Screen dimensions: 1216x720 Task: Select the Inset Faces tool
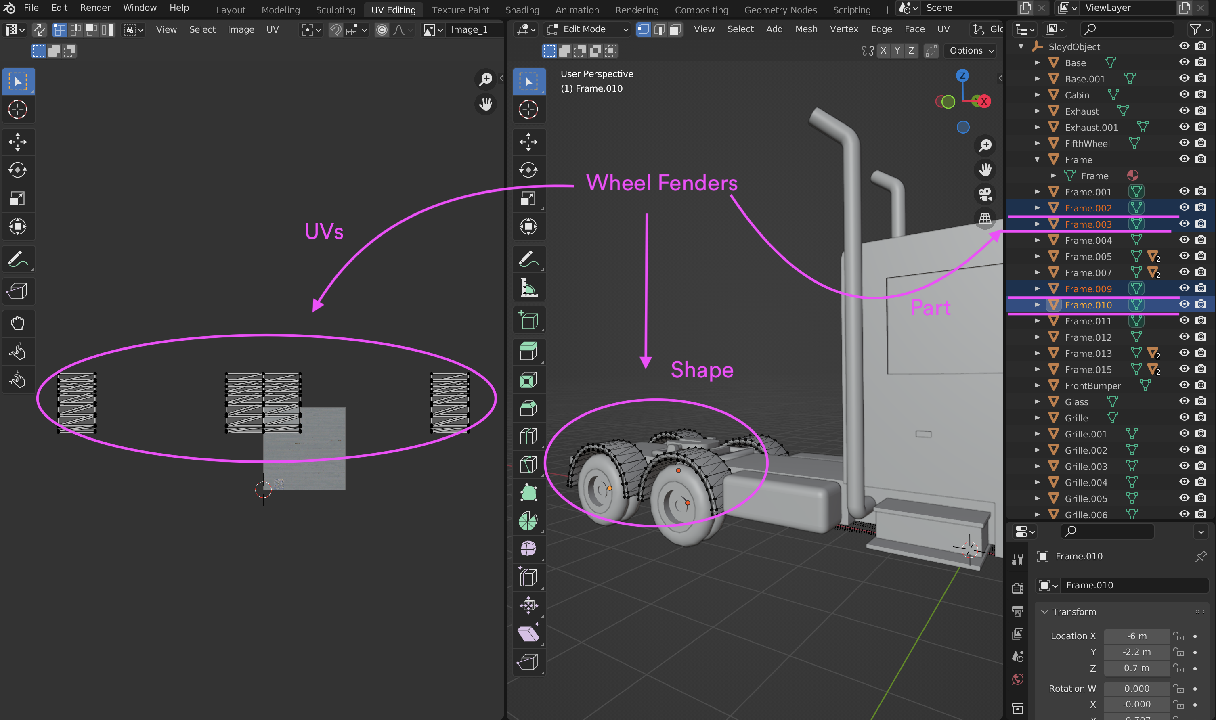tap(528, 380)
